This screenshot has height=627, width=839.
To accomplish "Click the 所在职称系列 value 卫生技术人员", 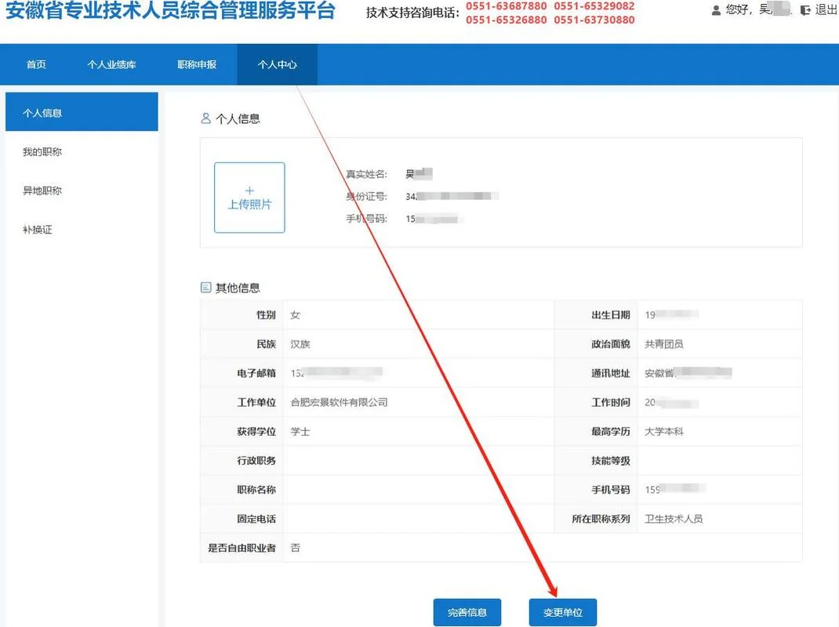I will point(674,518).
